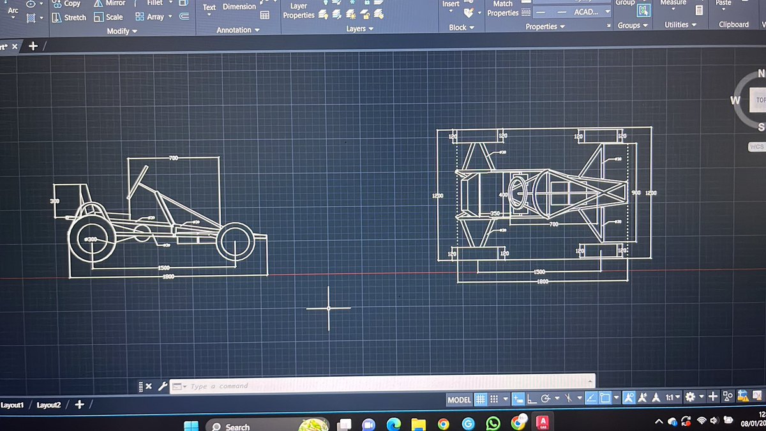Click the 1800 dimension text in side view
This screenshot has height=431, width=766.
click(169, 276)
